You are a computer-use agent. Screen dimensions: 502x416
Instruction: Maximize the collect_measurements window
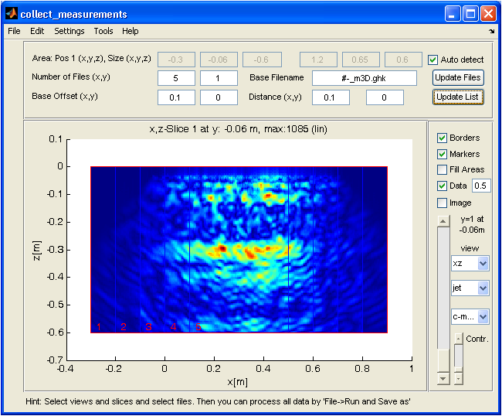(x=470, y=14)
